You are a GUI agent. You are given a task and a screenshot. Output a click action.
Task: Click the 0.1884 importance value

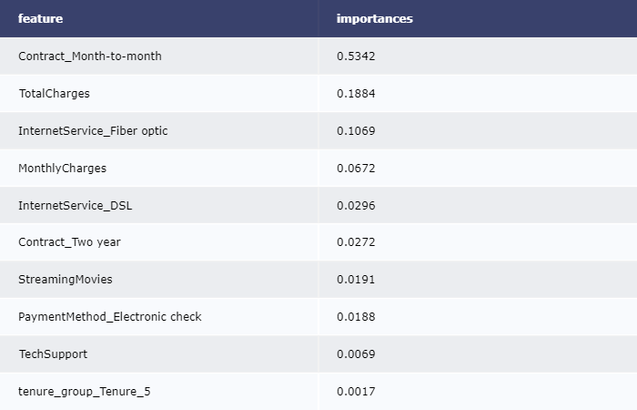click(356, 94)
